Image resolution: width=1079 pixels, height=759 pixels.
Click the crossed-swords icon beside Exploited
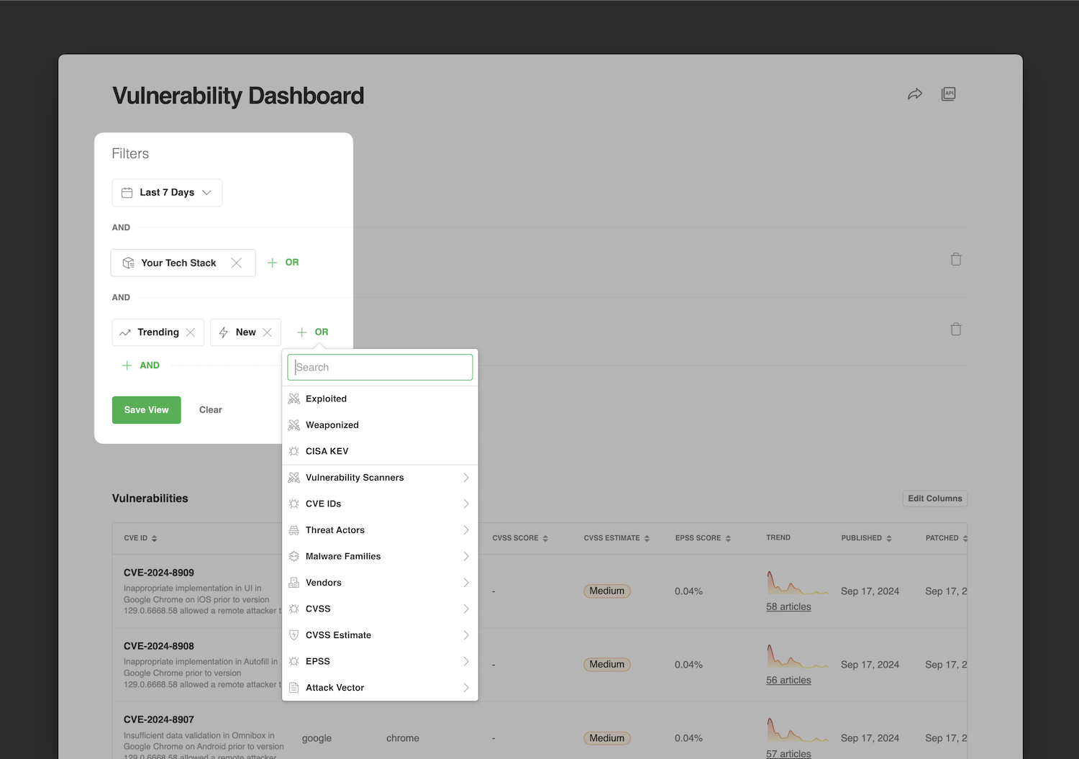click(294, 398)
